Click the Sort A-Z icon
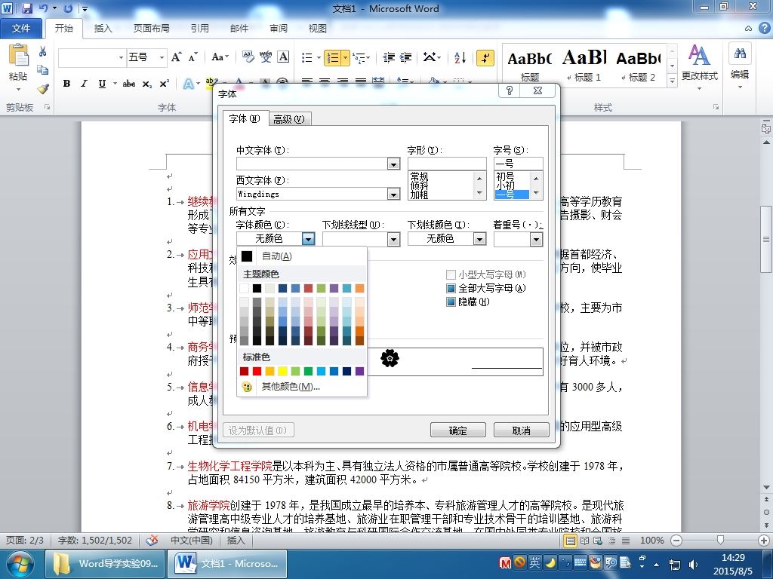 point(460,57)
